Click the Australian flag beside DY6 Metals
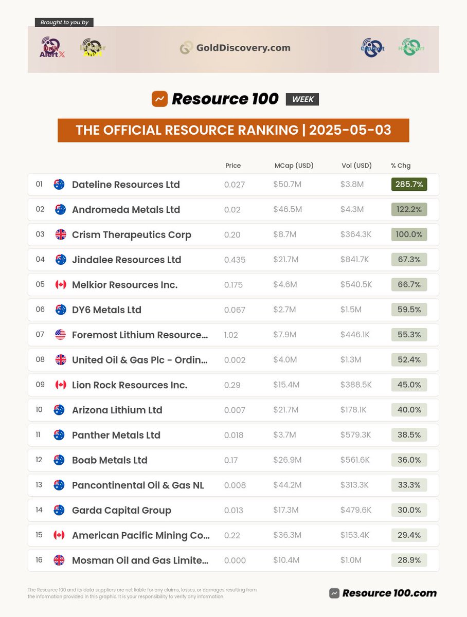This screenshot has height=617, width=467. tap(61, 310)
